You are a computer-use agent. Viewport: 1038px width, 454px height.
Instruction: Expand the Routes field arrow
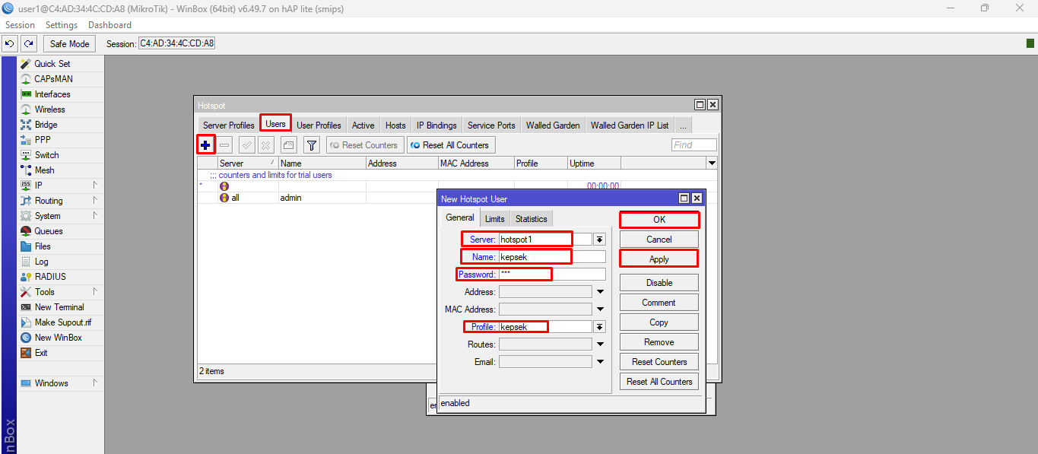click(x=600, y=344)
